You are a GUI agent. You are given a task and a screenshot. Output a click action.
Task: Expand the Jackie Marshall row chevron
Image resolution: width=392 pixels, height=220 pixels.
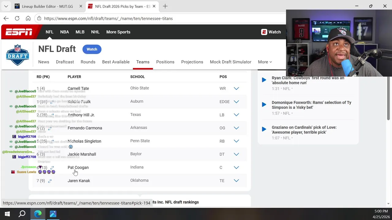point(236,154)
